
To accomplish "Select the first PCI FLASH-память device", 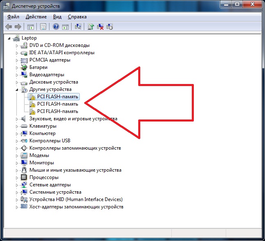I will pyautogui.click(x=54, y=97).
